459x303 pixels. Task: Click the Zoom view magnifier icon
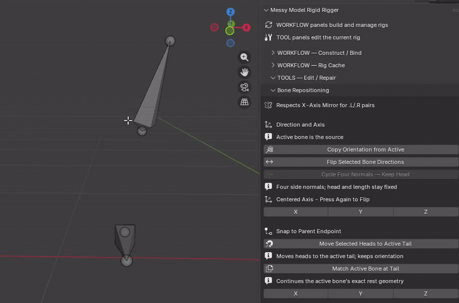[244, 57]
